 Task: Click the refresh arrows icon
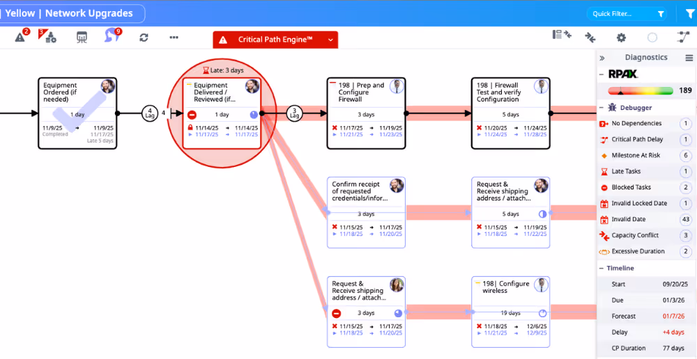pyautogui.click(x=144, y=38)
